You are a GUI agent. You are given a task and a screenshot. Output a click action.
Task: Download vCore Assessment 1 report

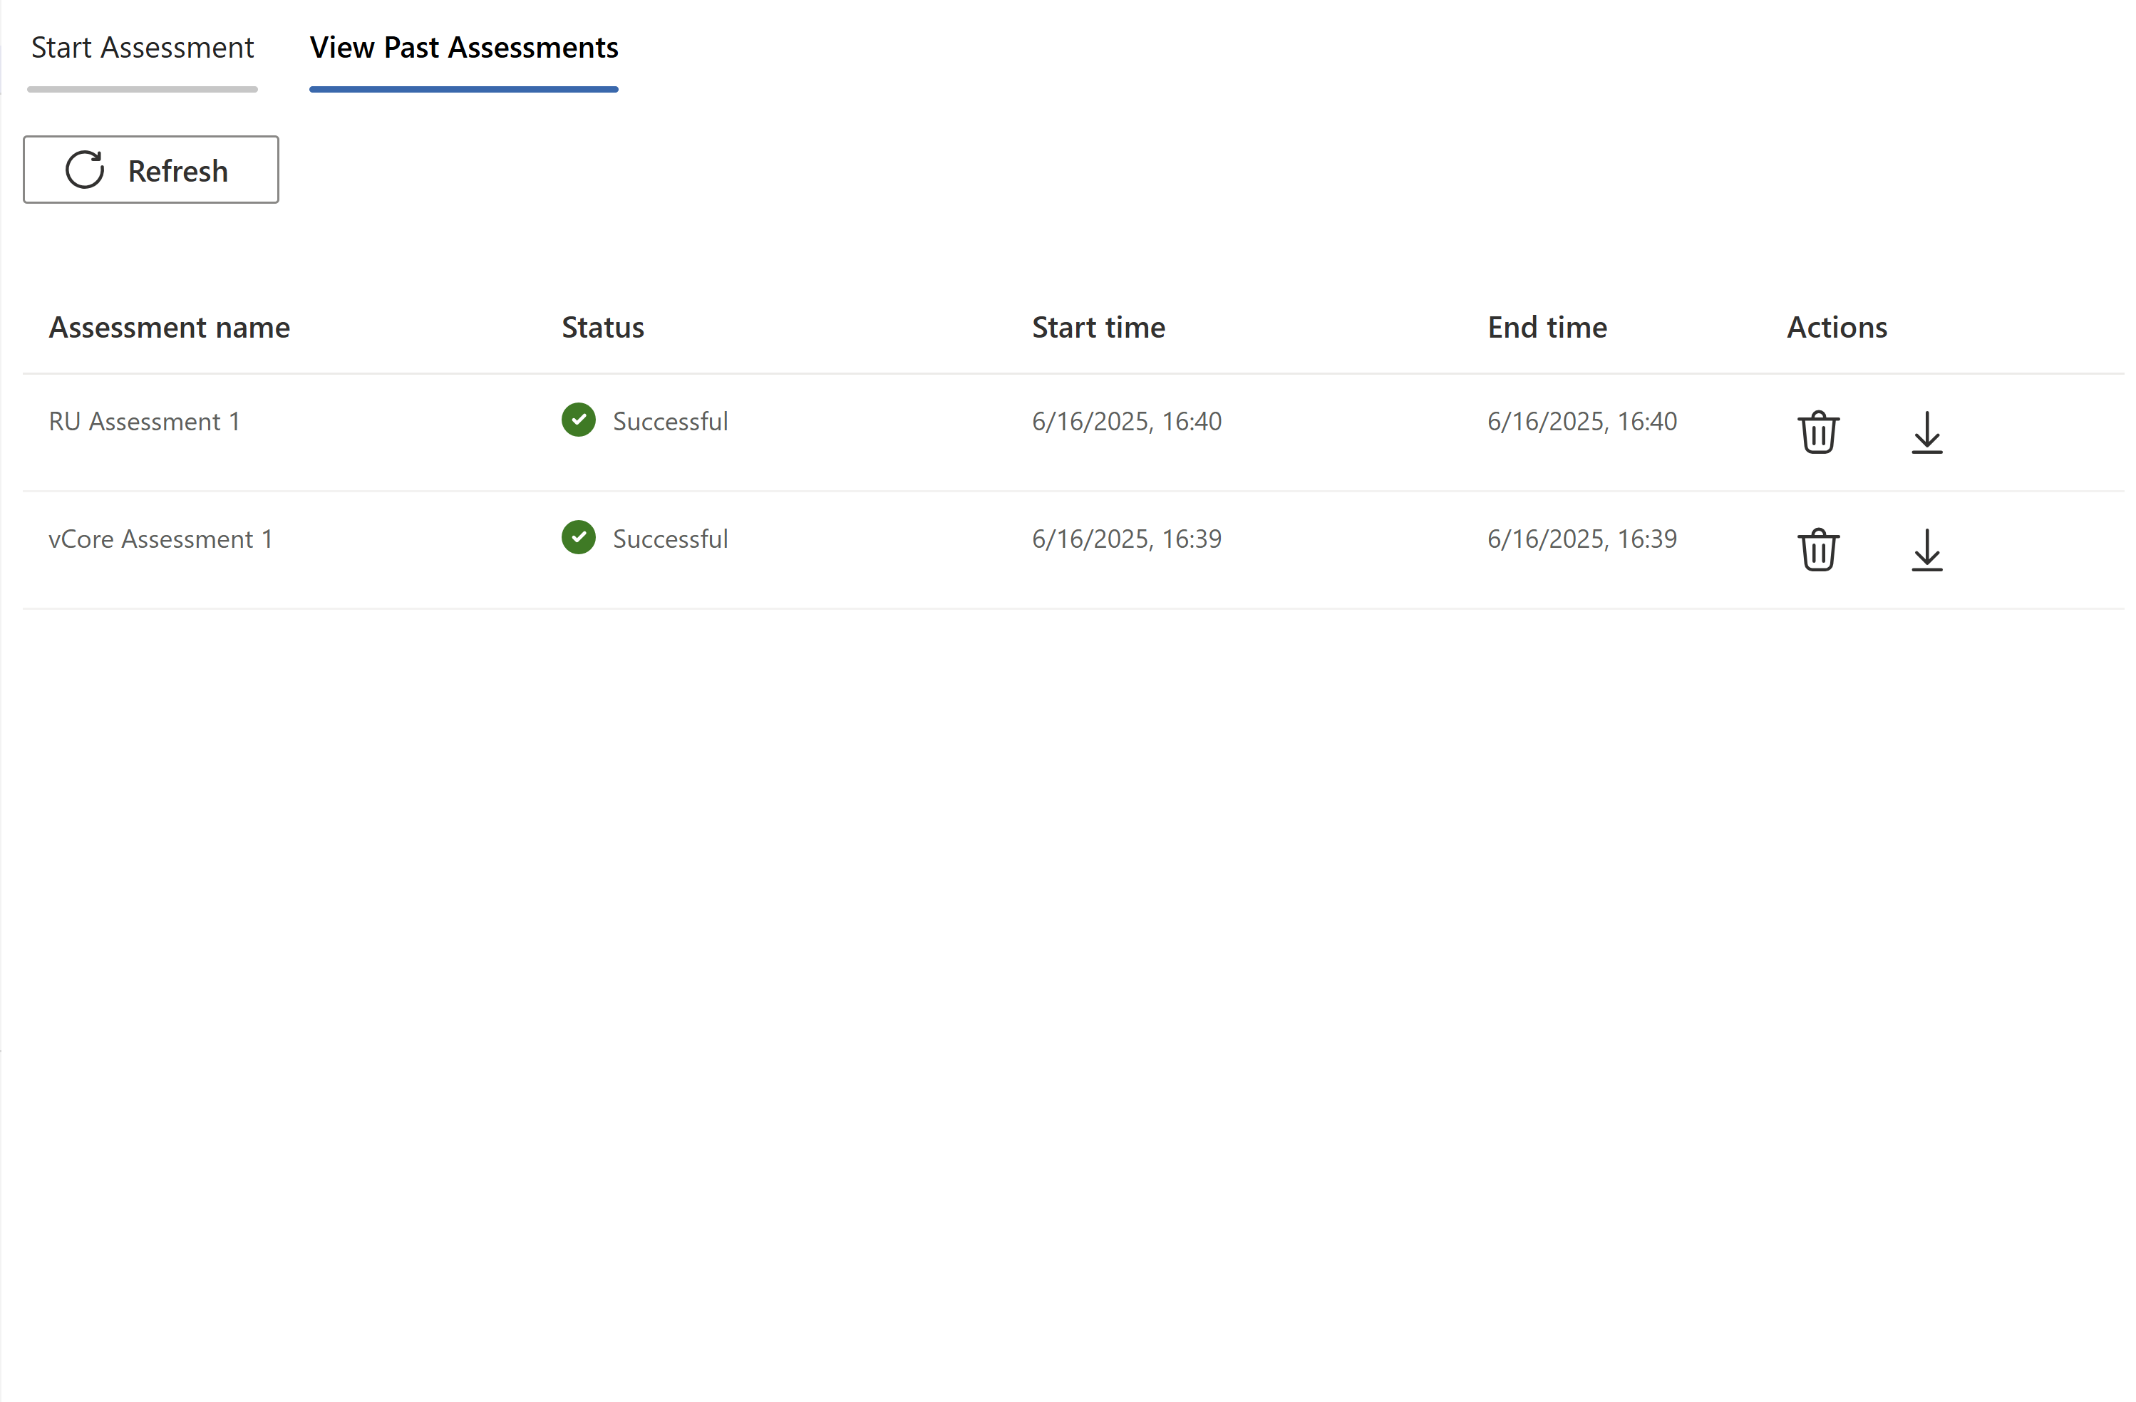pos(1927,550)
